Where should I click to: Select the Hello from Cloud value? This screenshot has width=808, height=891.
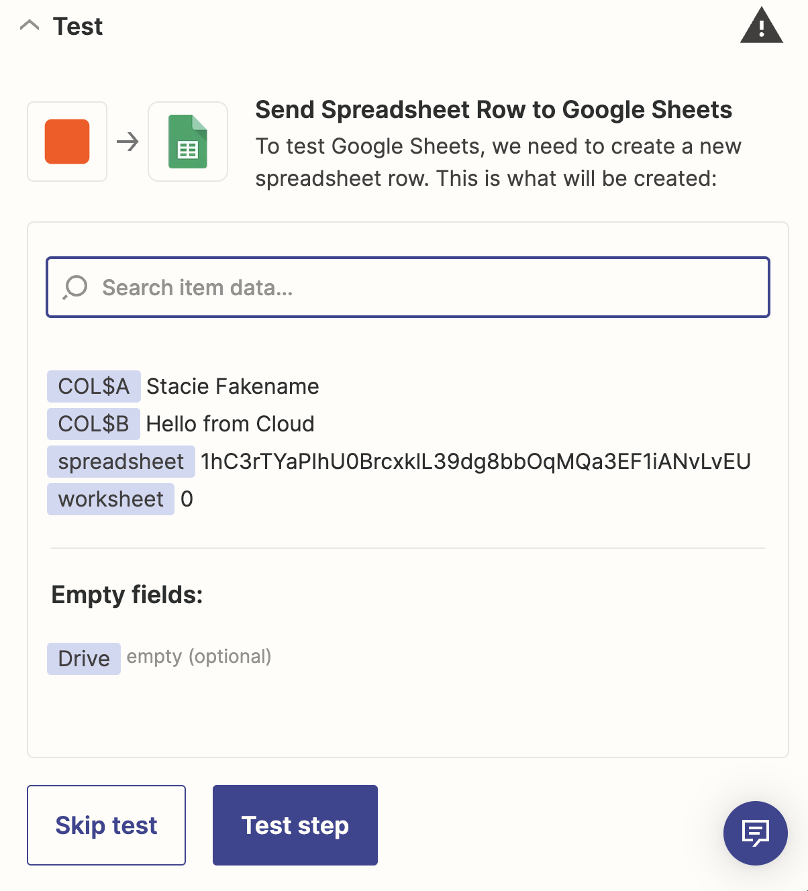pos(230,424)
